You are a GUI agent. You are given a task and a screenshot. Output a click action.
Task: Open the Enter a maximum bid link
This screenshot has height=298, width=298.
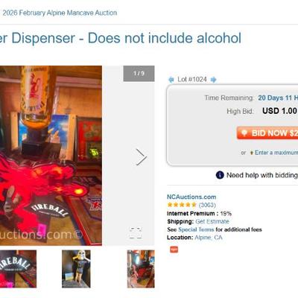click(x=276, y=153)
